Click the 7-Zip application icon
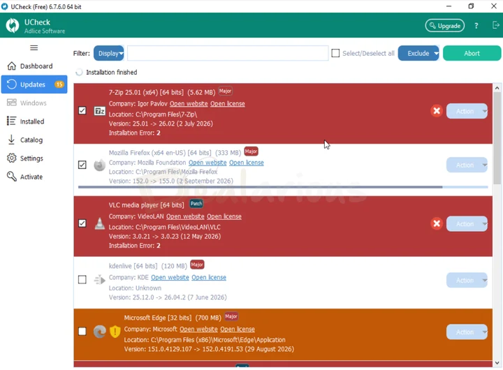Viewport: 503px width, 370px height. [x=99, y=111]
